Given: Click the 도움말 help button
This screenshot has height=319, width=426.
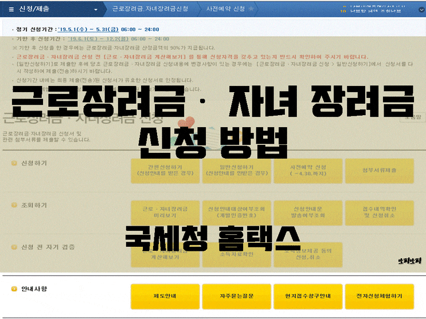Looking at the screenshot, I should coord(413,117).
